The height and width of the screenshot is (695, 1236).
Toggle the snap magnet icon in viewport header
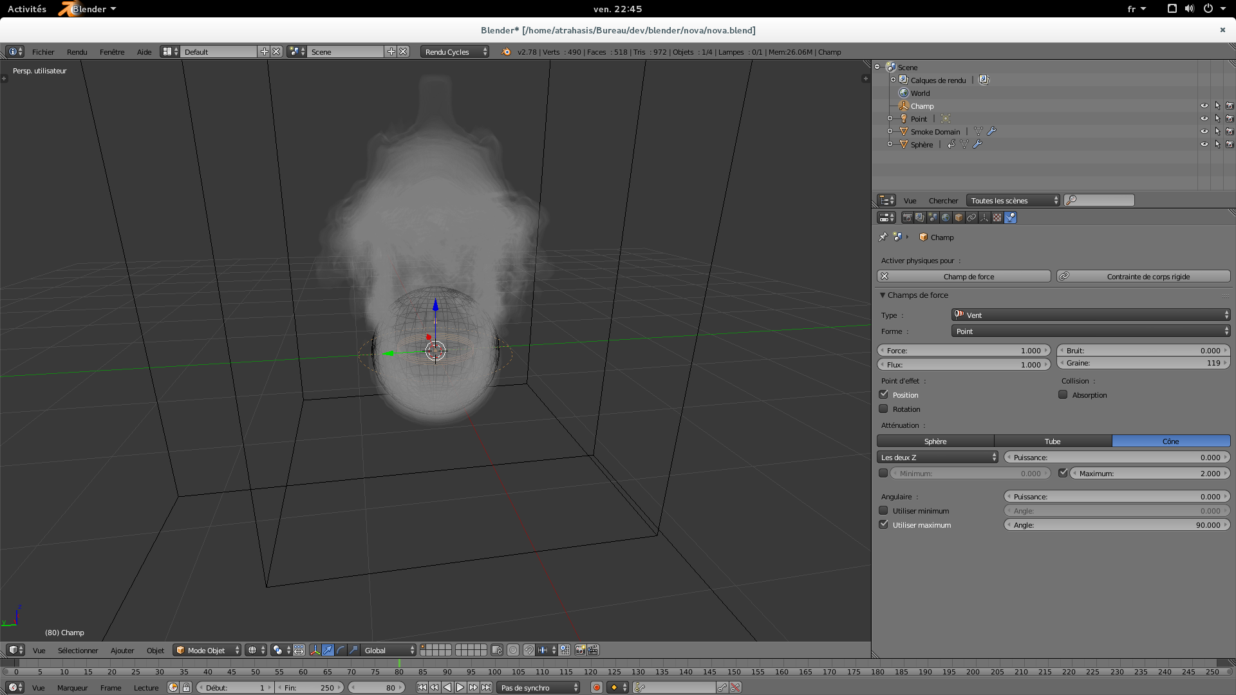click(x=529, y=650)
